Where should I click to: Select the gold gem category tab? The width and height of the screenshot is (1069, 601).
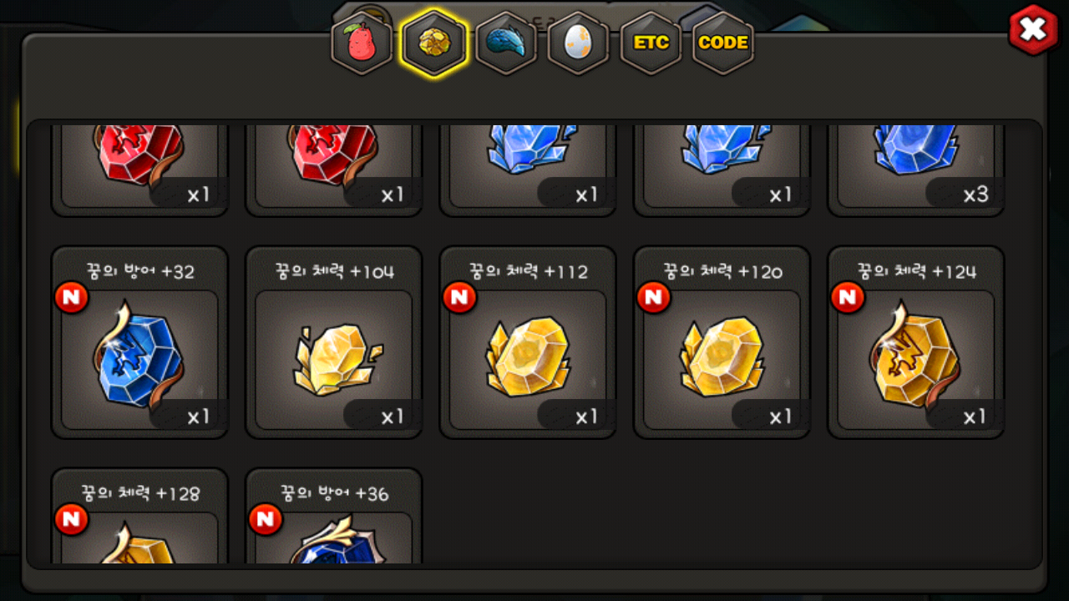click(x=433, y=43)
